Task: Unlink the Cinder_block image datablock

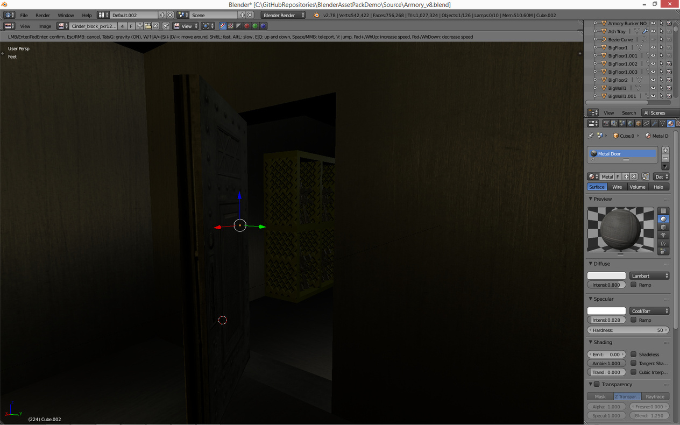Action: (x=155, y=26)
